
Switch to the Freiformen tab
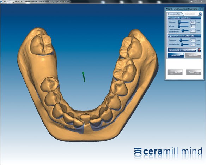pyautogui.click(x=190, y=14)
